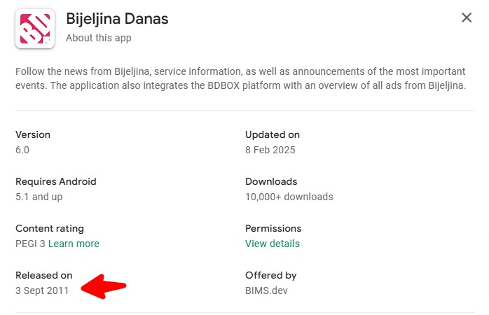Select the Updated on label
This screenshot has width=489, height=315.
[273, 134]
